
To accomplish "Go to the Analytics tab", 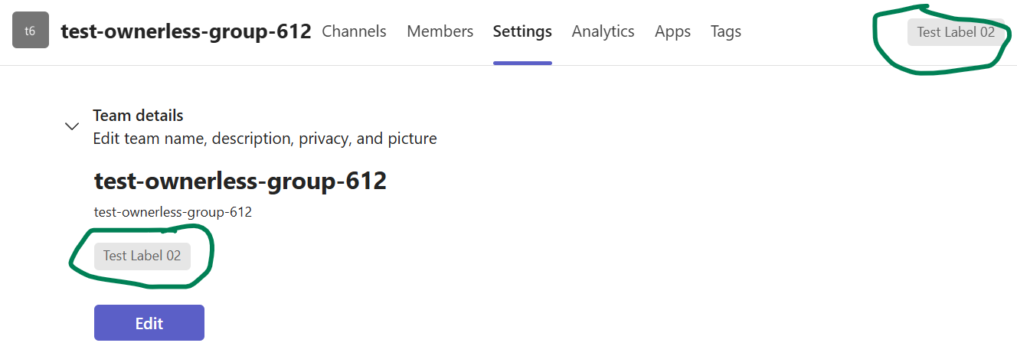I will tap(603, 31).
